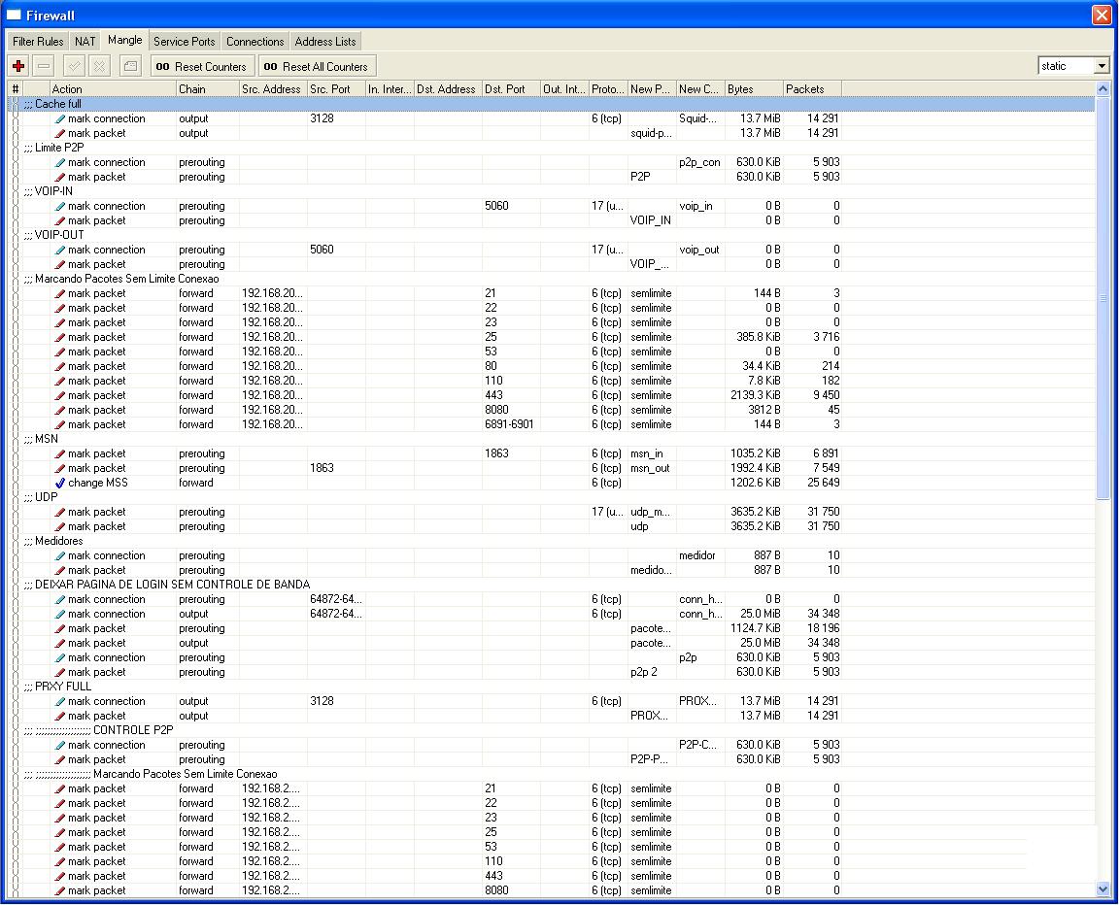Screen dimensions: 1120x905
Task: Click the 18 196 packets cell
Action: tap(812, 628)
